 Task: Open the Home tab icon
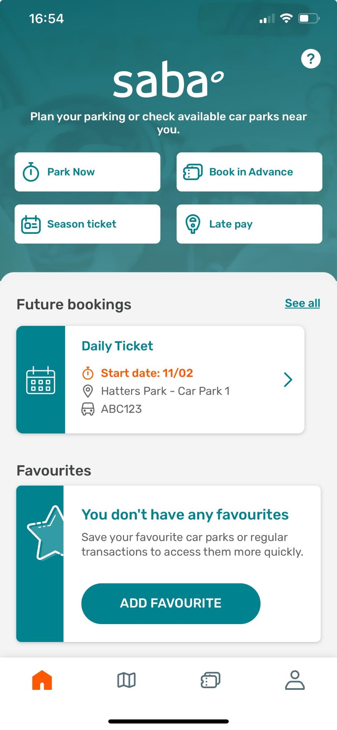point(42,680)
